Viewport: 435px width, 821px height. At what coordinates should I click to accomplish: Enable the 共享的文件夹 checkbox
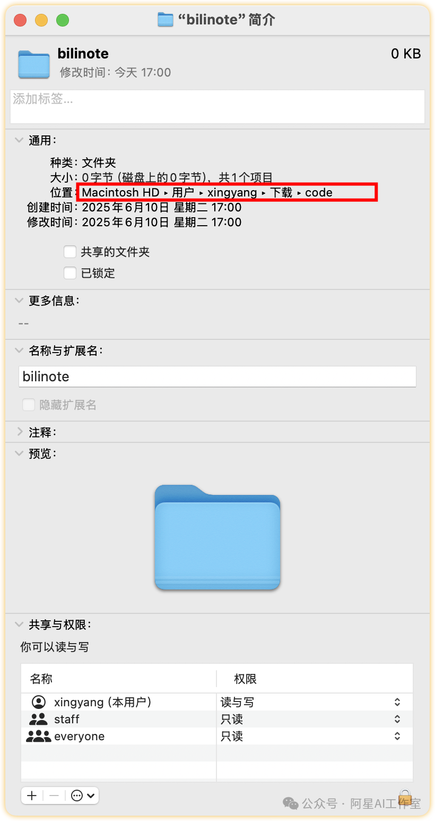pyautogui.click(x=70, y=252)
